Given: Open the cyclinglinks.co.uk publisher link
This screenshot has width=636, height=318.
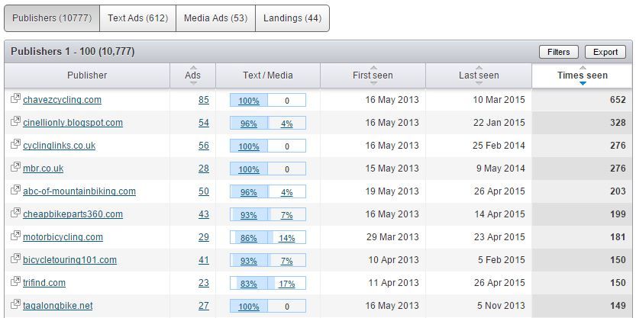Looking at the screenshot, I should (60, 146).
